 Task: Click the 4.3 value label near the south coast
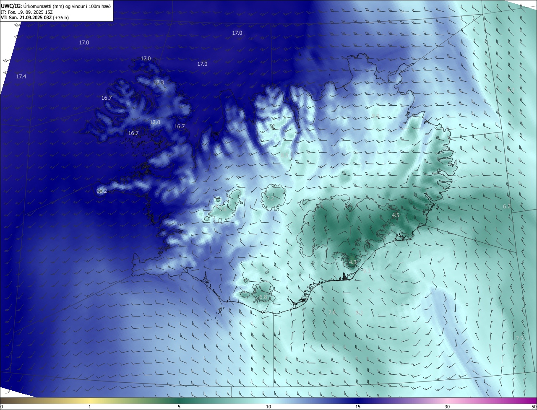(x=353, y=262)
